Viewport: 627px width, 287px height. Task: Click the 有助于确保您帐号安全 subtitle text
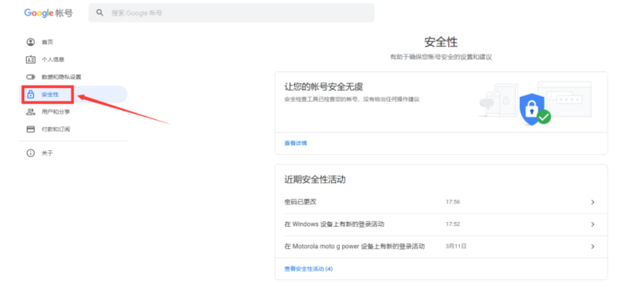pyautogui.click(x=441, y=57)
